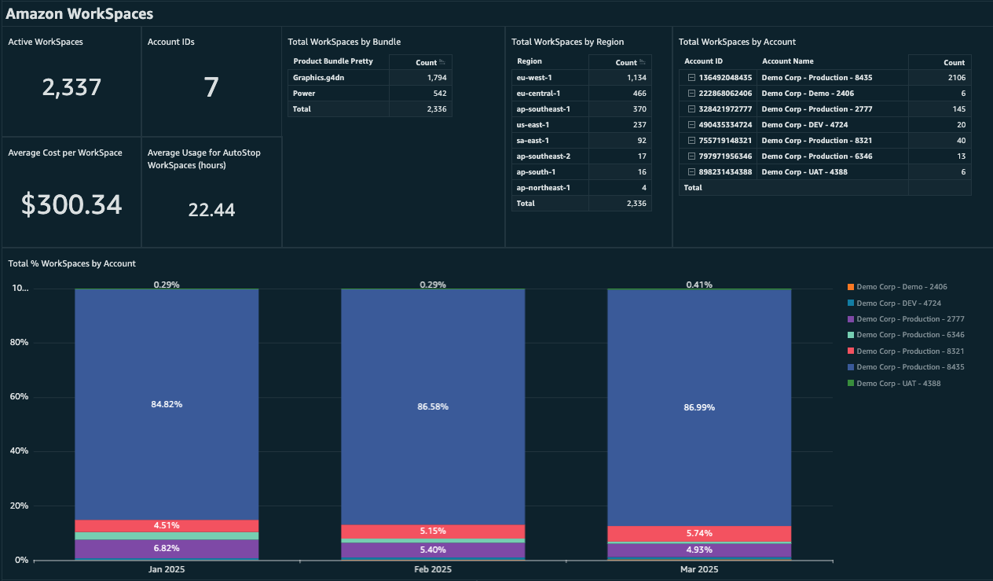Click the blue Feb 2025 bar segment
Image resolution: width=993 pixels, height=581 pixels.
432,407
